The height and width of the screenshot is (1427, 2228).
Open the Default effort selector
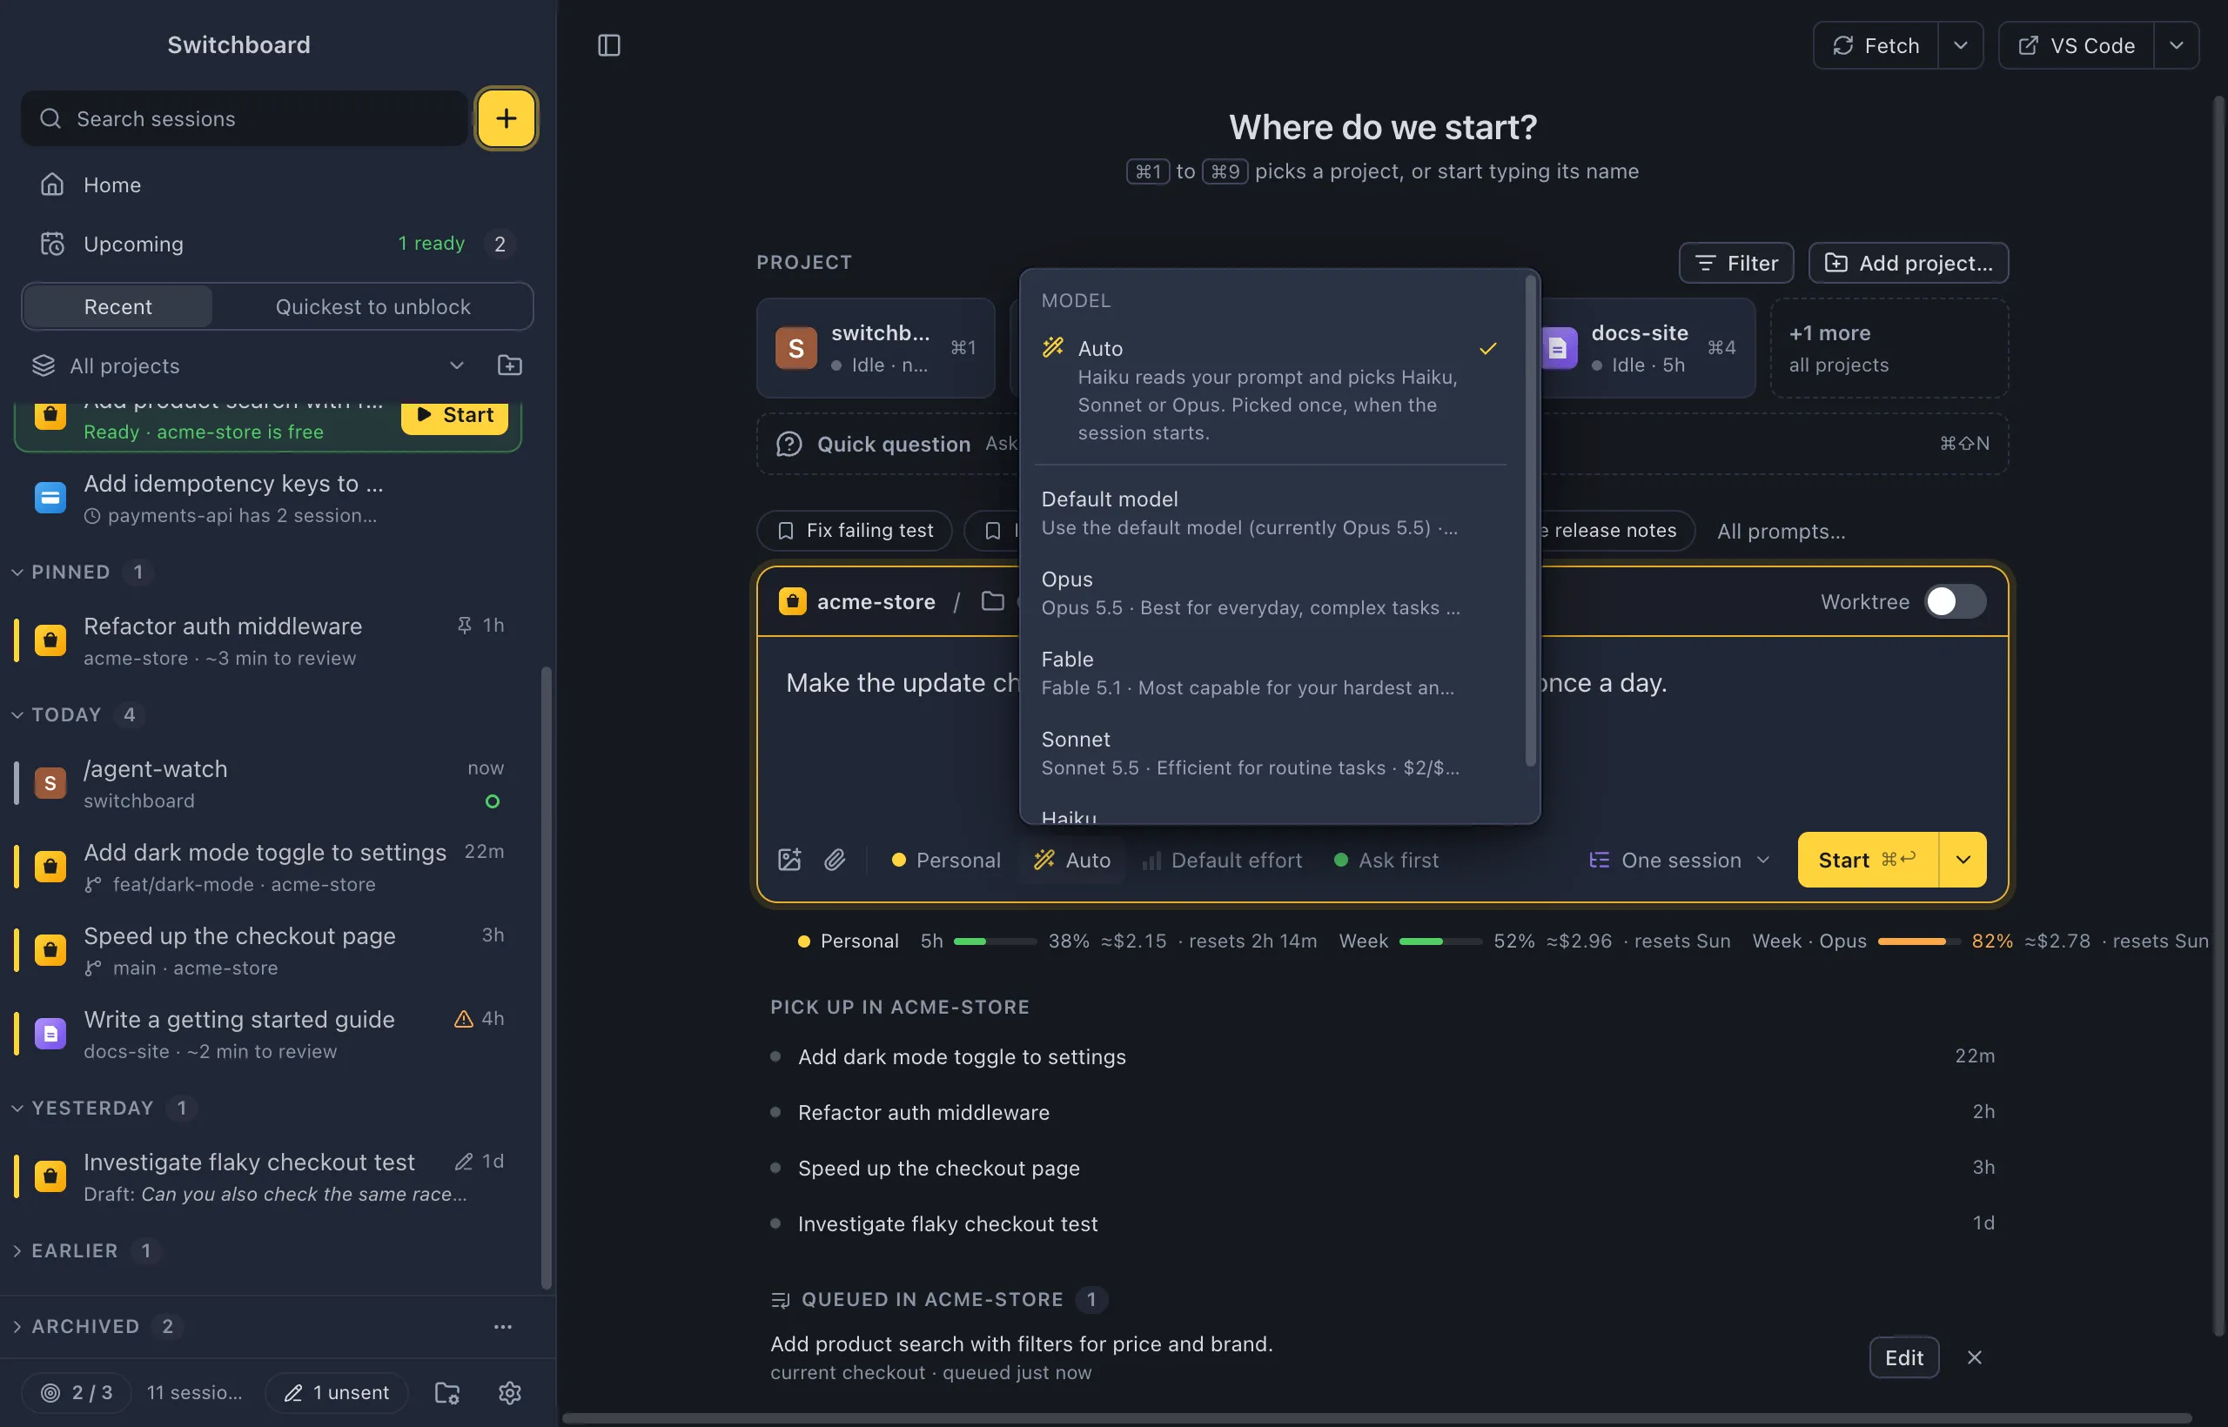1223,860
